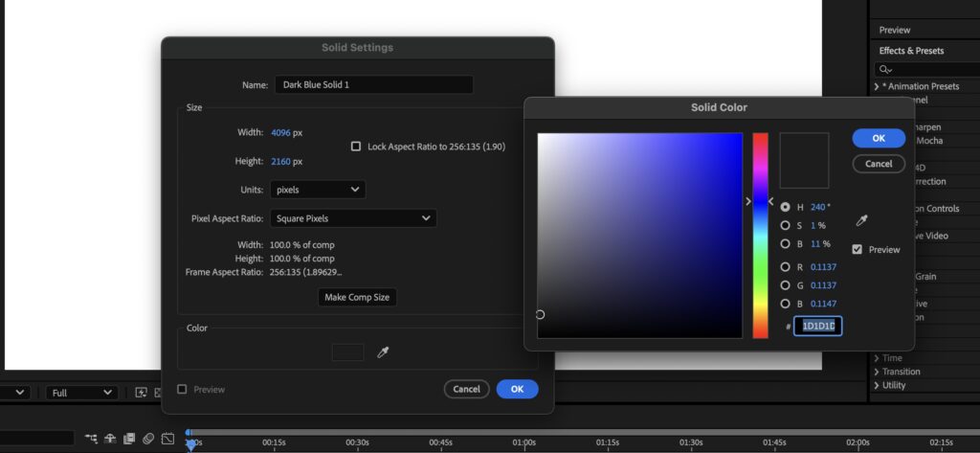Viewport: 980px width, 453px height.
Task: Click the Make Comp Size button
Action: 357,297
